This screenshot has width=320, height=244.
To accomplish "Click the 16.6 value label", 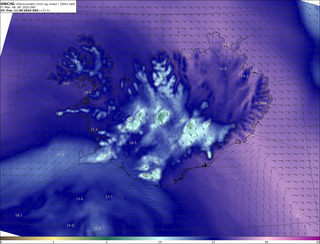I will [x=223, y=69].
